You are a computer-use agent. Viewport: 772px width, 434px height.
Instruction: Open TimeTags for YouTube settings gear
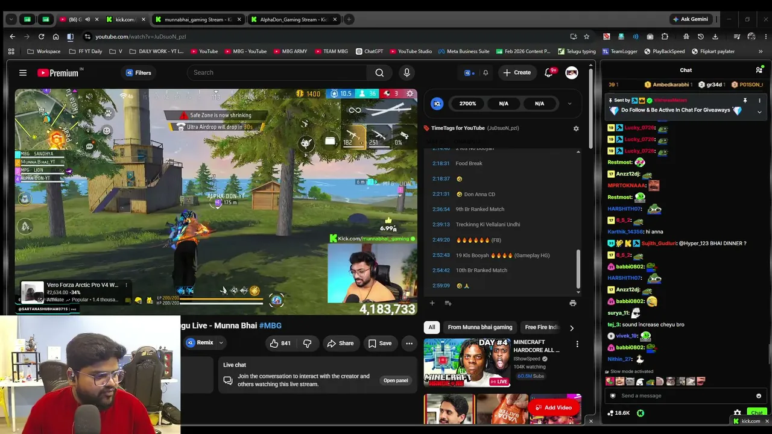pos(576,128)
